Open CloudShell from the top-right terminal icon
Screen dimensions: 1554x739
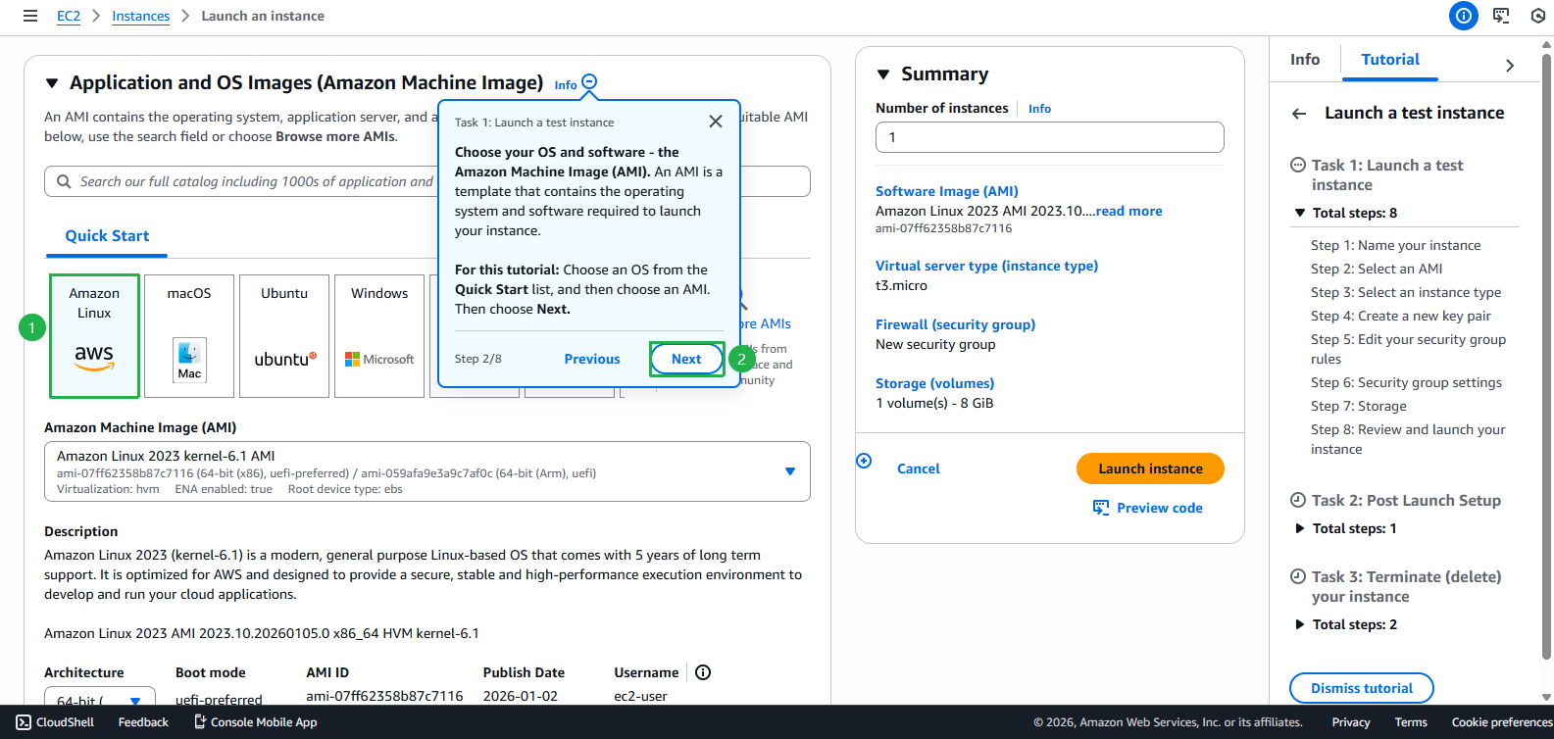pos(1501,16)
